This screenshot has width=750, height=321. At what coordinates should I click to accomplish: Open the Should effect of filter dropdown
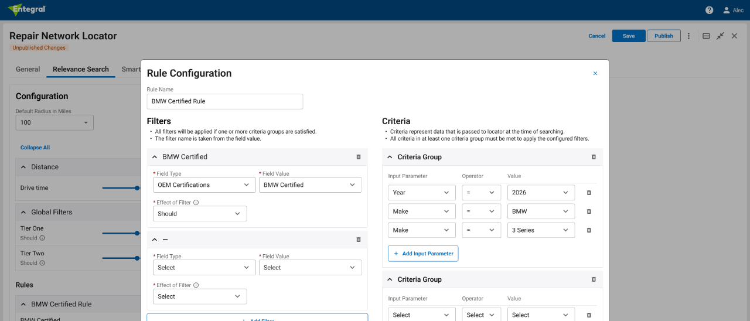click(200, 214)
